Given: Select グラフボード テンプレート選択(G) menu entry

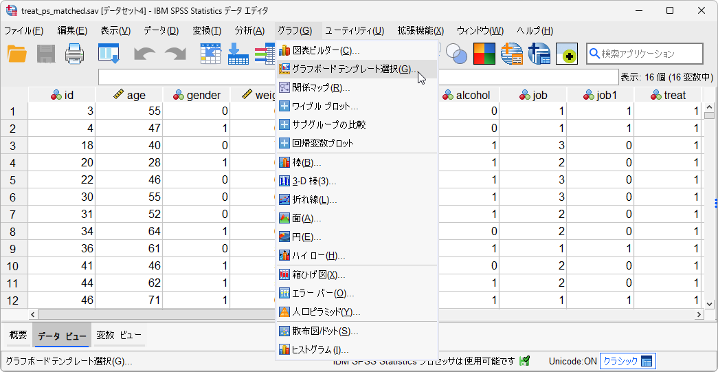Looking at the screenshot, I should point(357,69).
